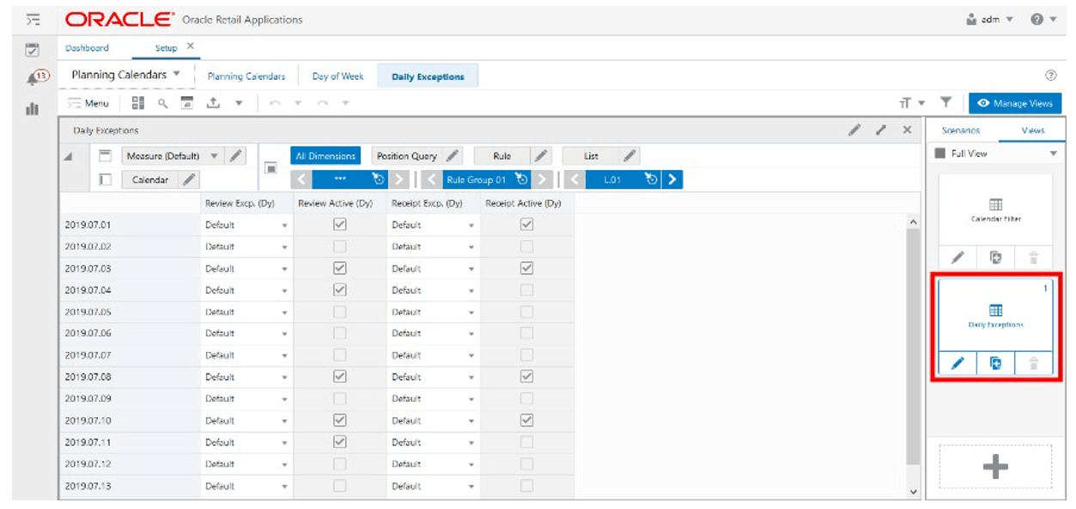Open notifications bell showing 13 alerts

pos(36,78)
